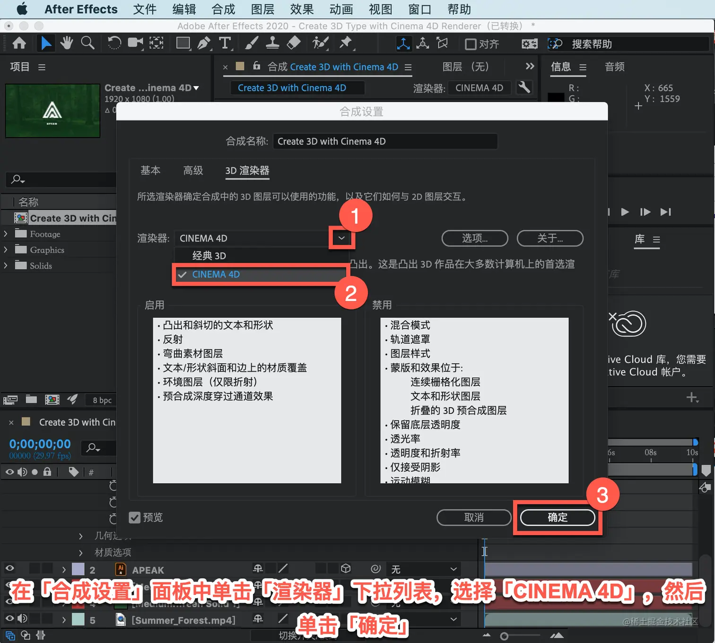Screen dimensions: 715x643
Task: Select the Pen tool
Action: tap(204, 43)
